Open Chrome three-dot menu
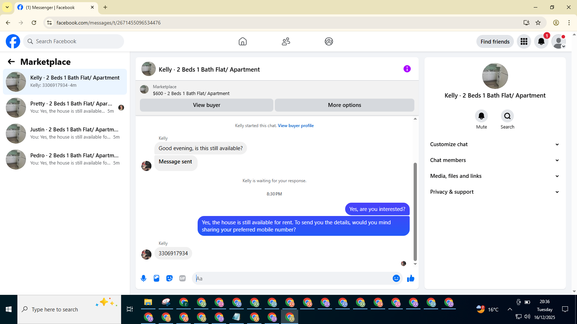Screen dimensions: 577x324 [569, 23]
